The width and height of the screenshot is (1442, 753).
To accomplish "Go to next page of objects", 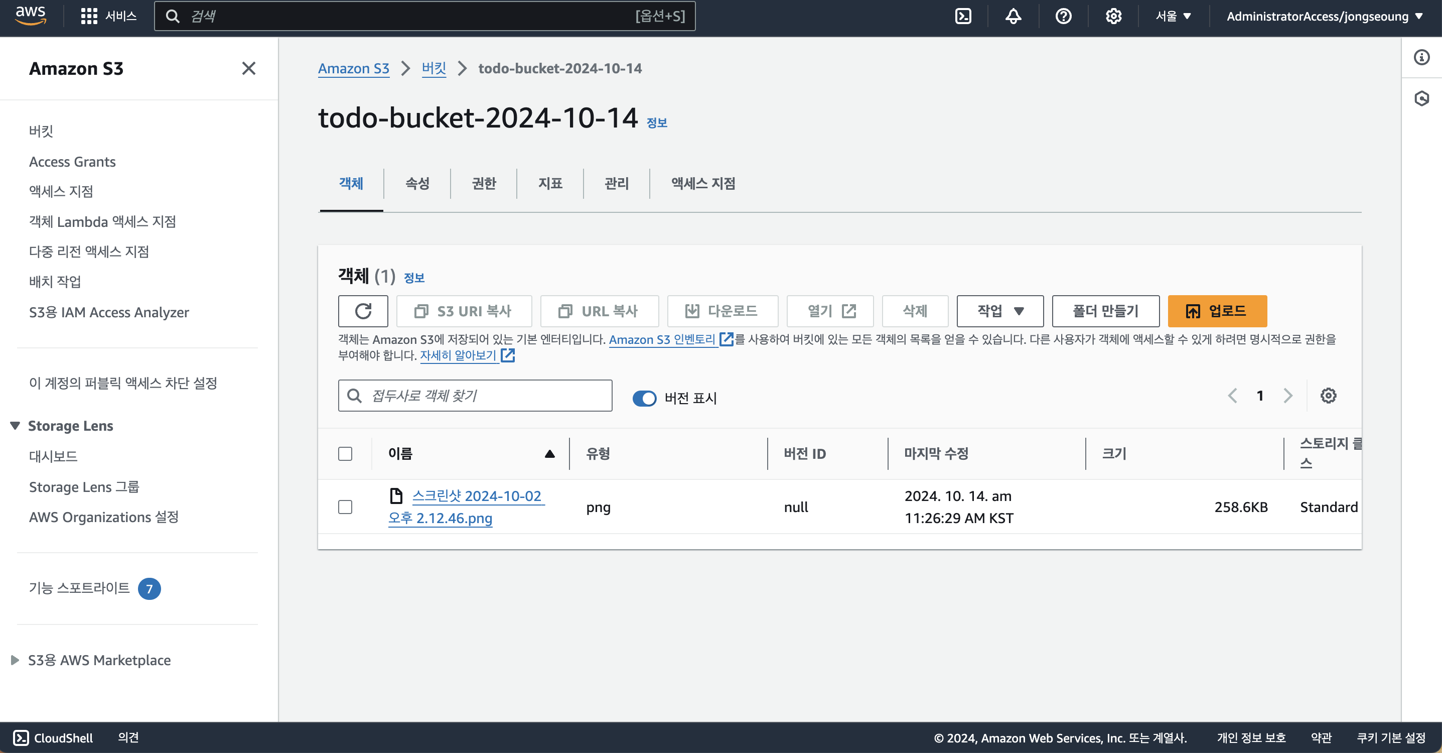I will point(1287,396).
